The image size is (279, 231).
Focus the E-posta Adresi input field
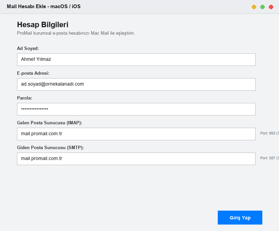click(x=136, y=84)
